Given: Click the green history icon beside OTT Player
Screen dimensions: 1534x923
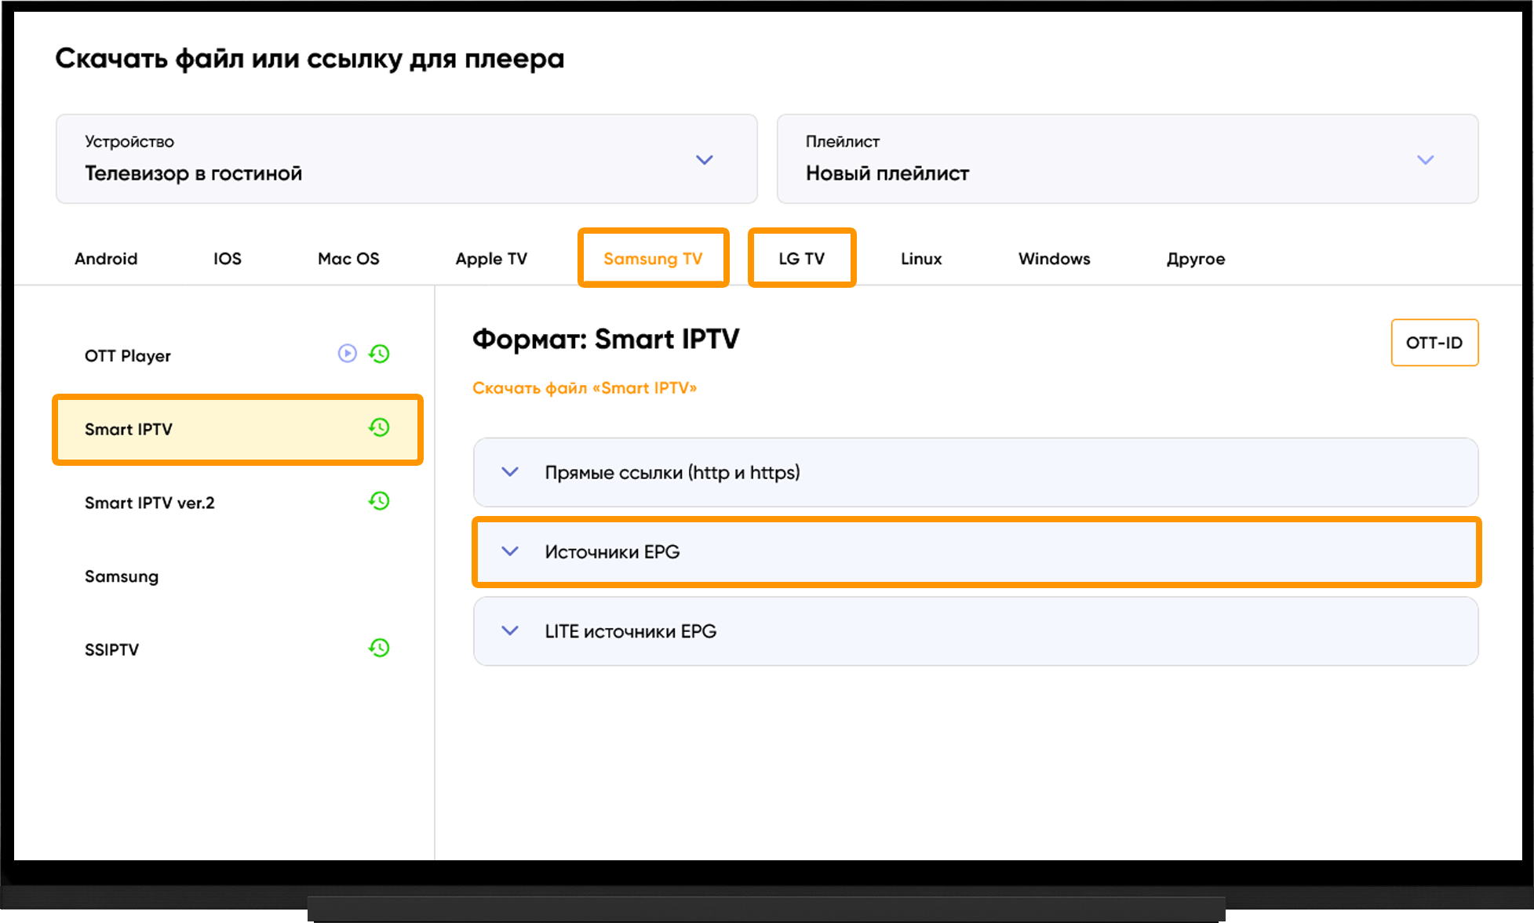Looking at the screenshot, I should click(x=380, y=354).
